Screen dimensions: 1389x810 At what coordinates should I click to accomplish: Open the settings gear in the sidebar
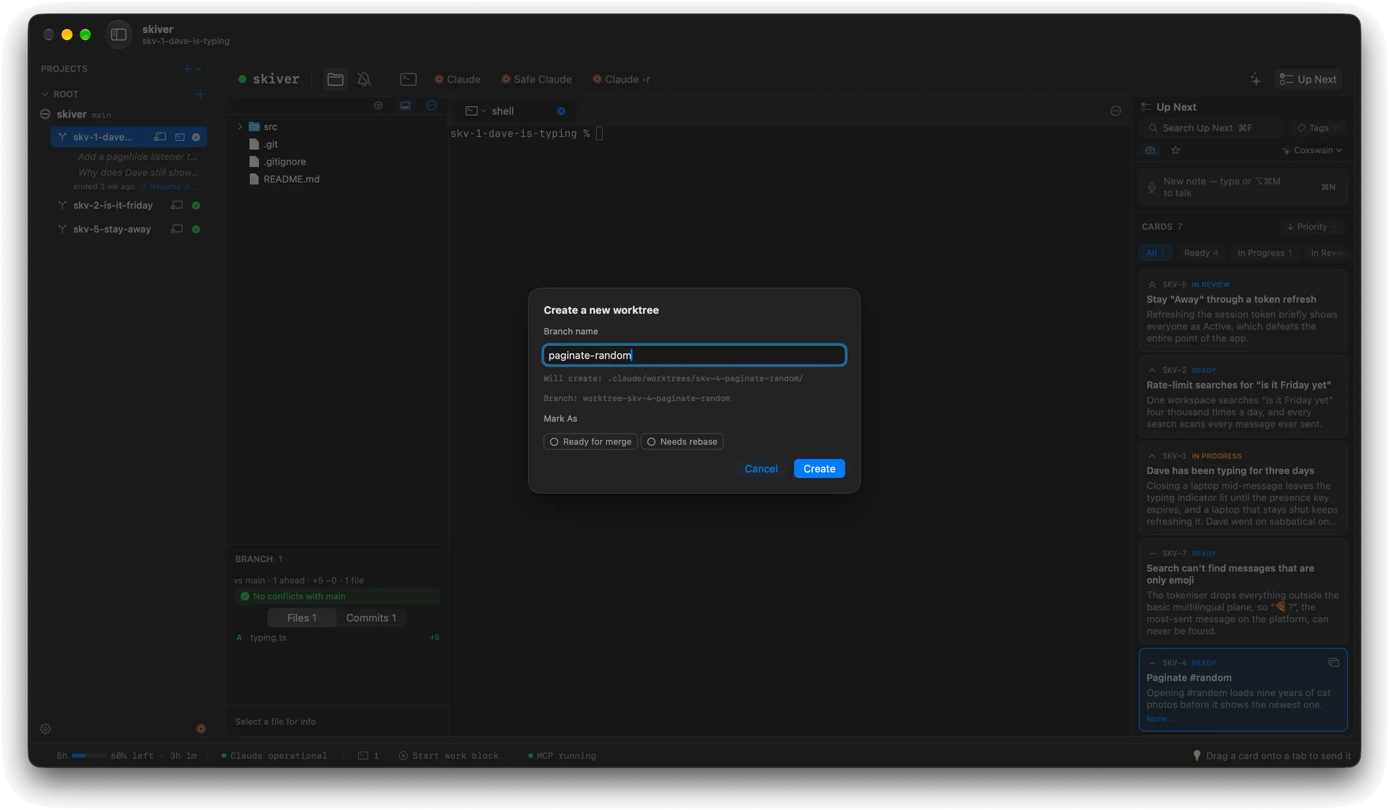(46, 729)
